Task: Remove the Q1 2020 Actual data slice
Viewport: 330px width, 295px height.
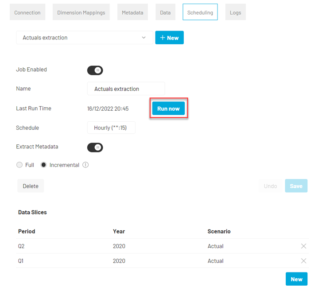Action: (303, 261)
